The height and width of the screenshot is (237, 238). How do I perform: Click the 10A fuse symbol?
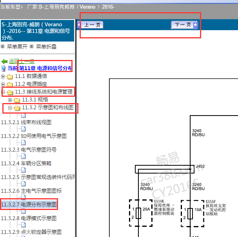pos(190,213)
